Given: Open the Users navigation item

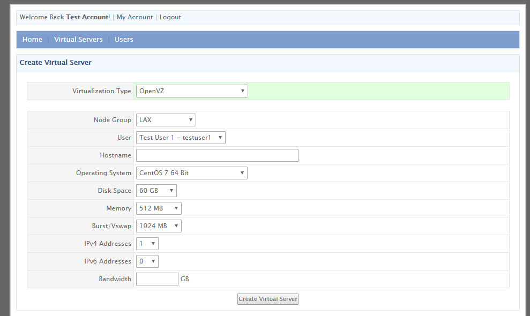Looking at the screenshot, I should click(124, 40).
